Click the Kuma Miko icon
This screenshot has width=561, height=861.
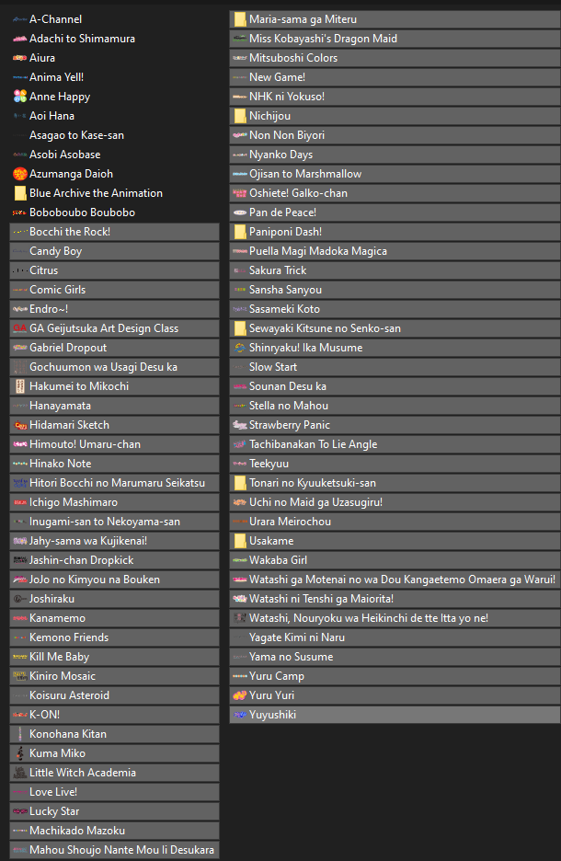point(19,753)
